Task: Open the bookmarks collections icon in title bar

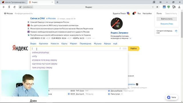Action: [154, 2]
